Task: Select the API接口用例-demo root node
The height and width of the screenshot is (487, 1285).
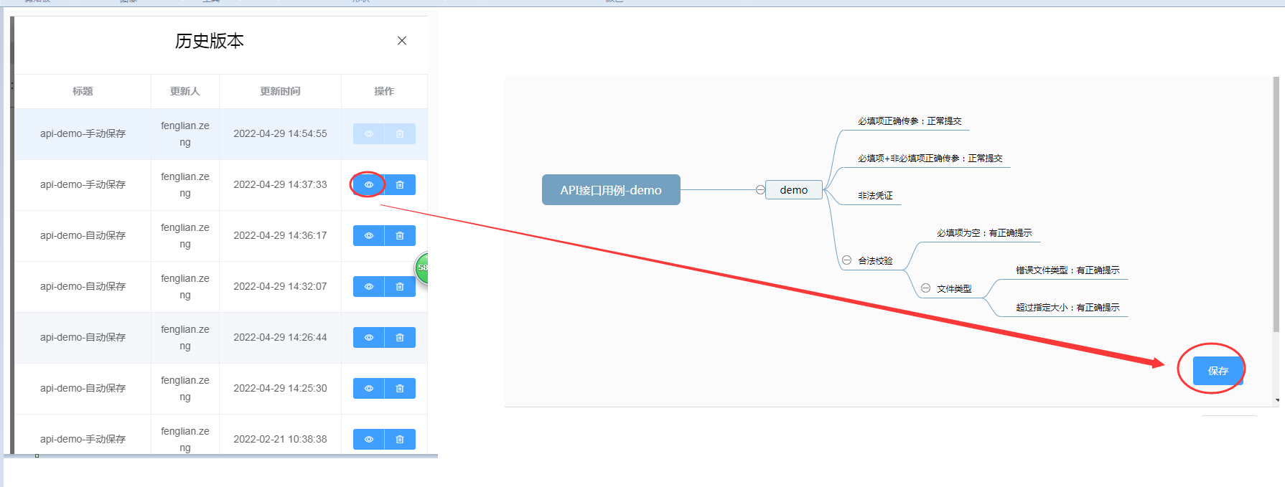Action: (x=610, y=190)
